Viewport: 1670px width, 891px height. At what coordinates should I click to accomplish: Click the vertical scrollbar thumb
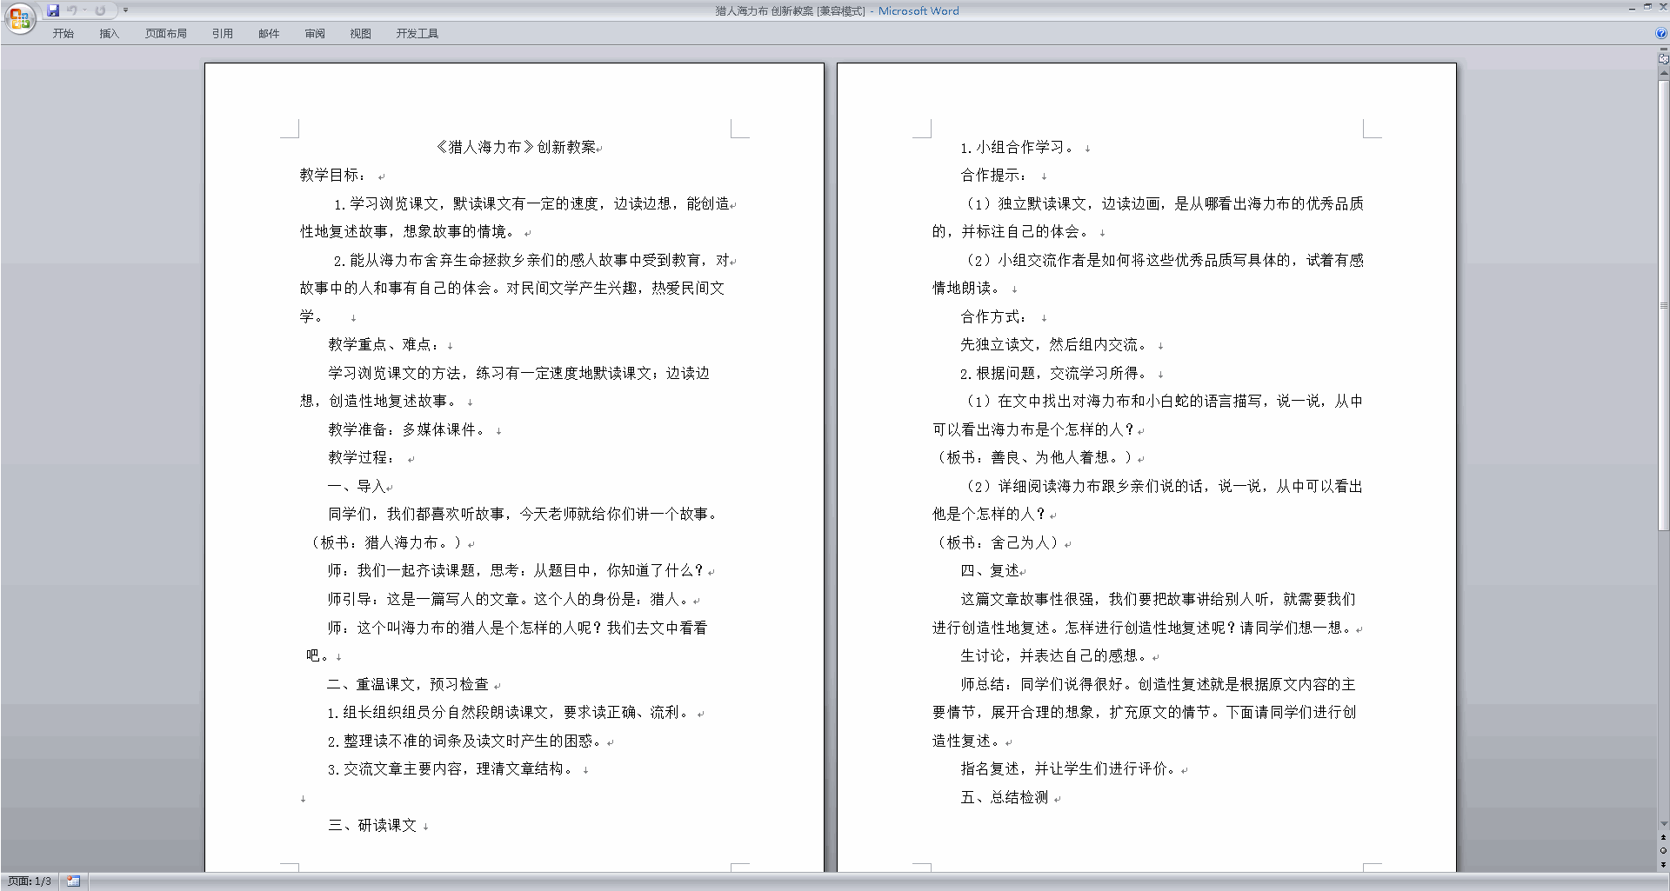(1663, 305)
